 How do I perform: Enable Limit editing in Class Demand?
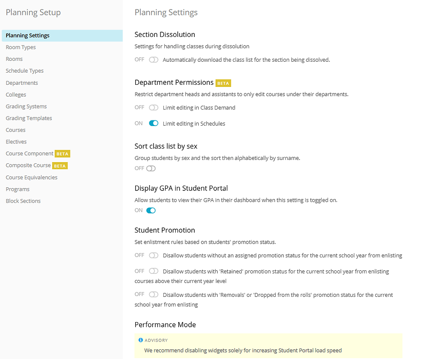[153, 107]
